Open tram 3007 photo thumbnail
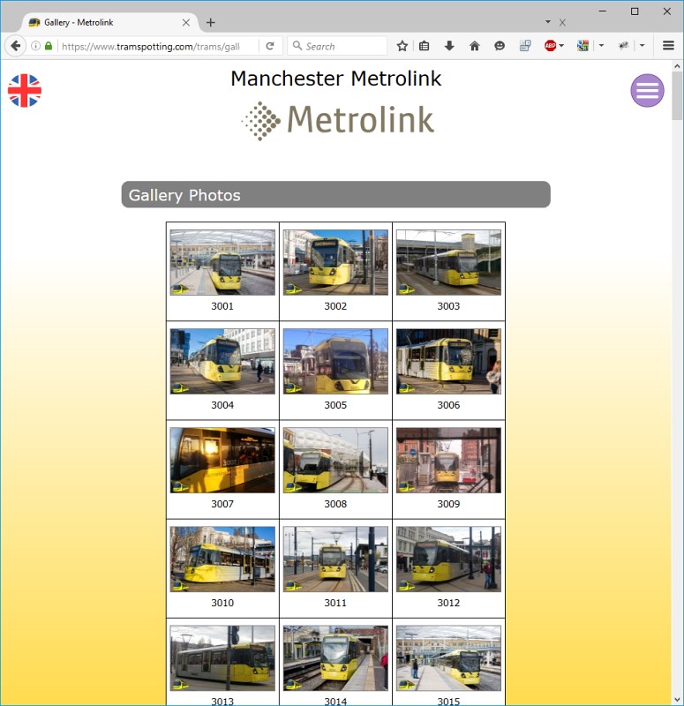Screen dimensions: 684x706 click(x=222, y=460)
